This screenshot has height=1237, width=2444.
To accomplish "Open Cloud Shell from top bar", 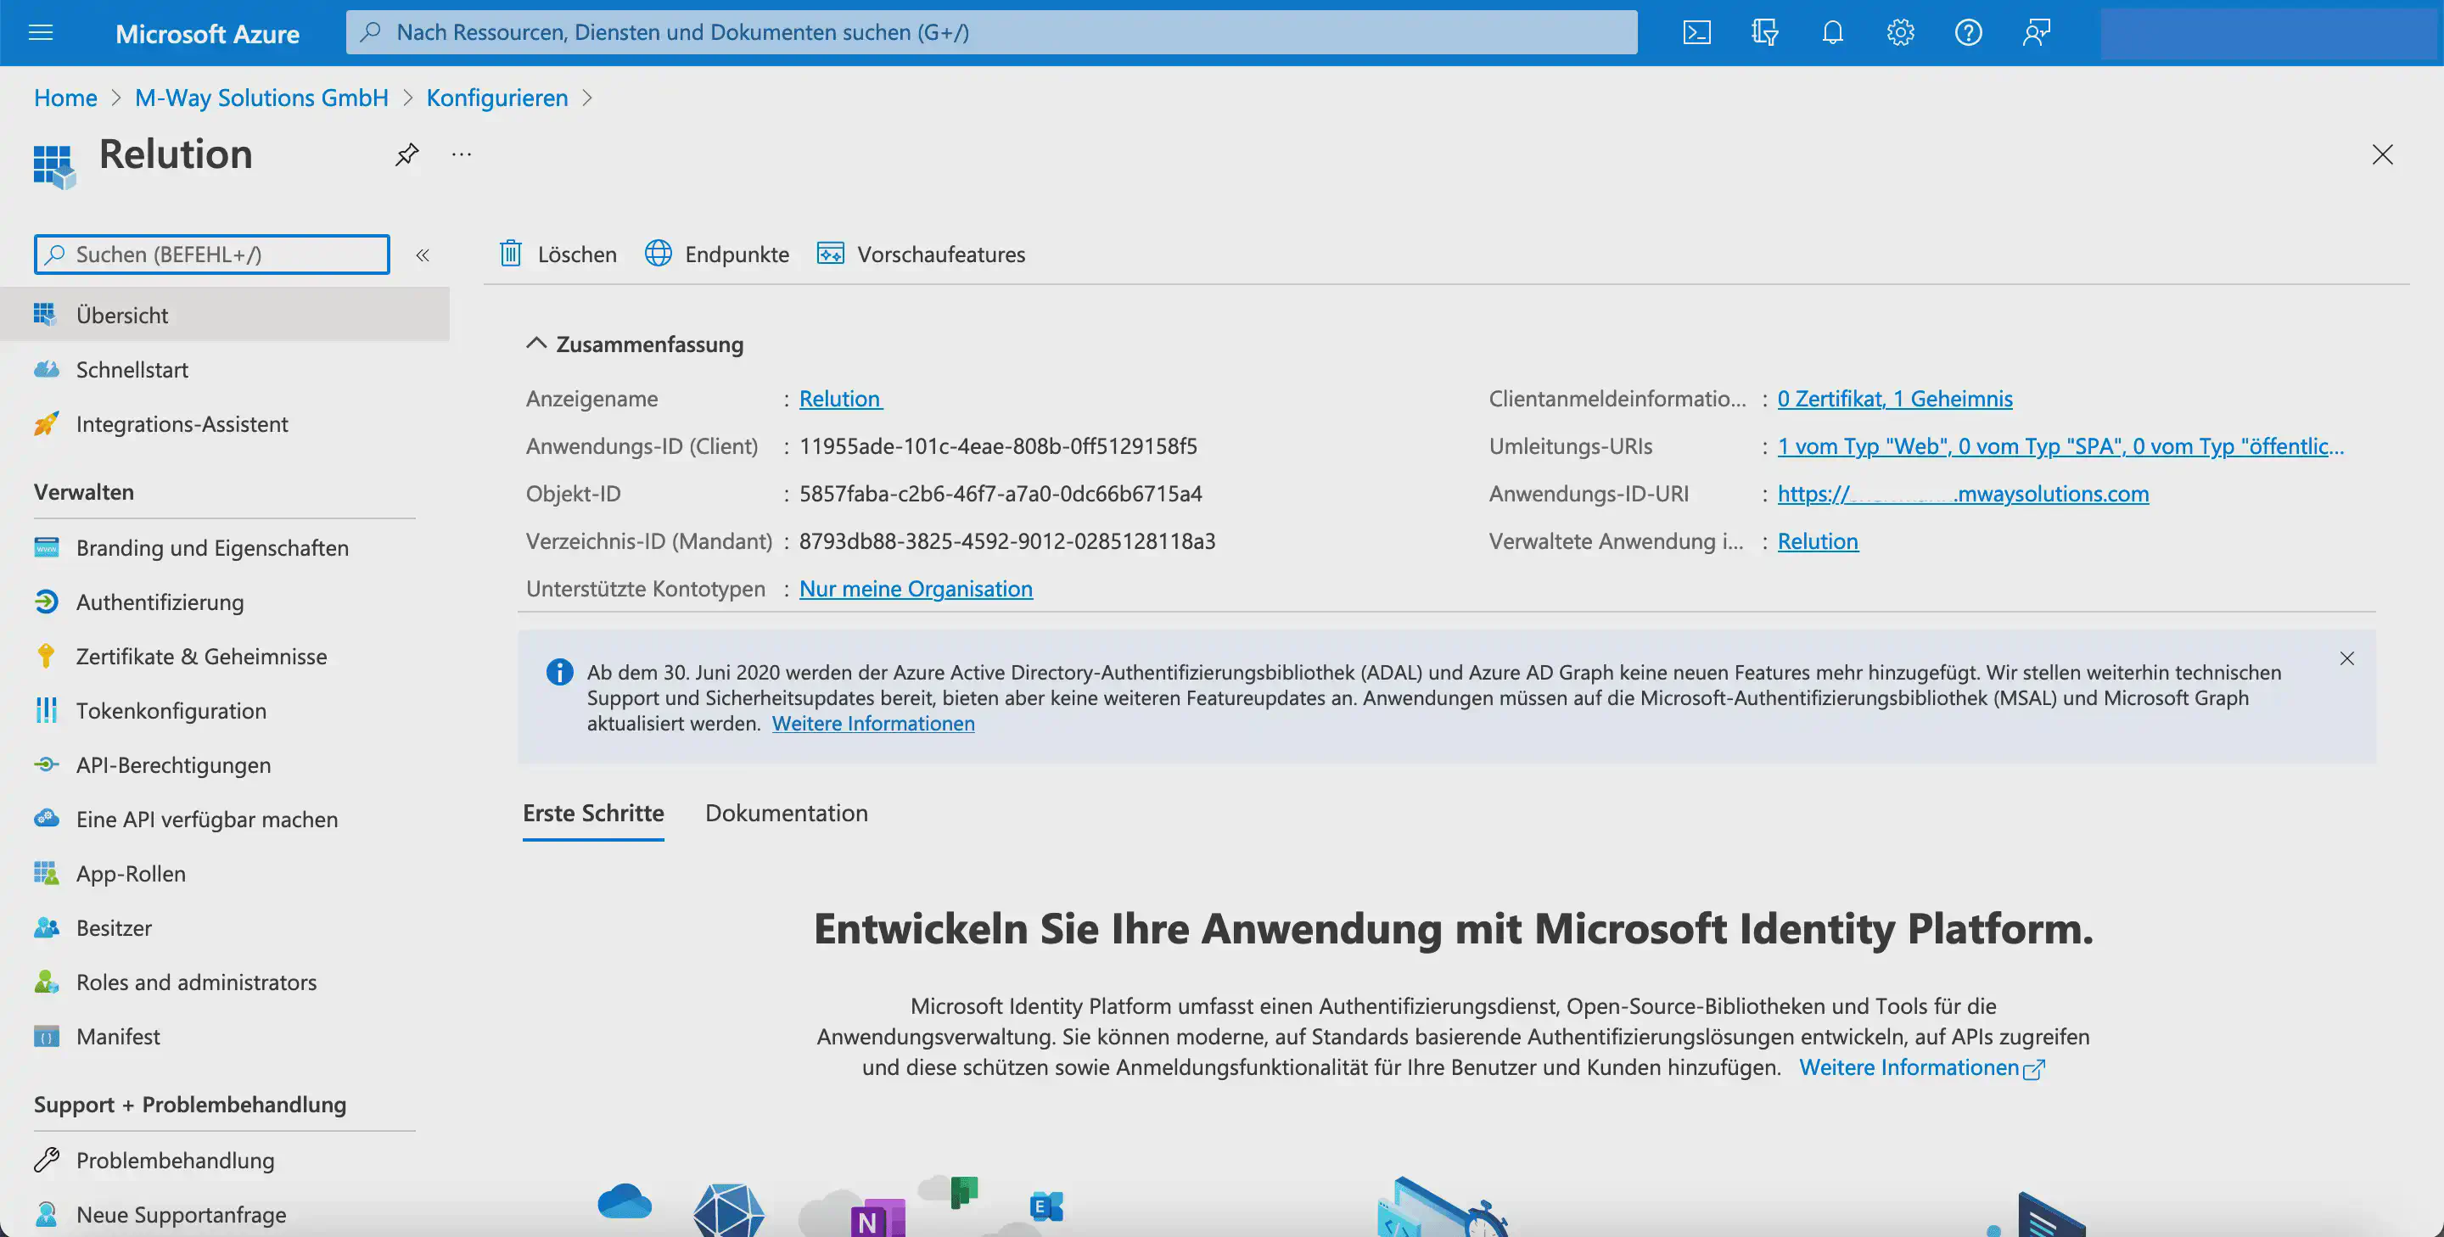I will tap(1696, 33).
